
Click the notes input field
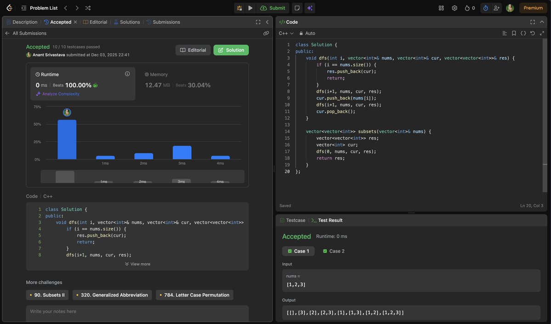(x=137, y=313)
